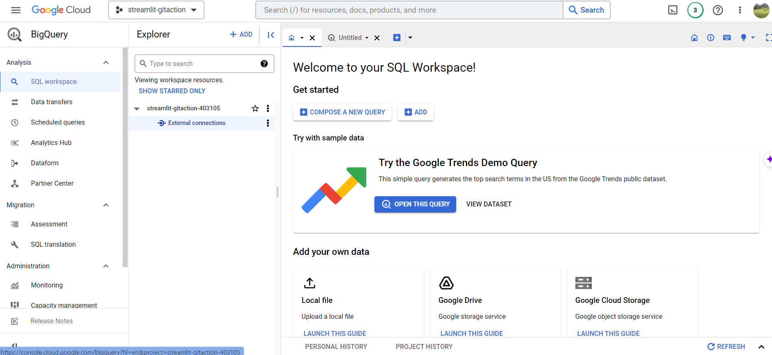This screenshot has height=355, width=772.
Task: Open actions menu for streamlit-gitaction-403105
Action: (x=268, y=108)
